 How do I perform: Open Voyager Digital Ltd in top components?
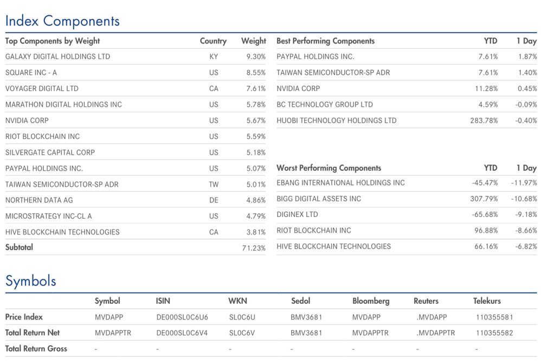pos(42,88)
